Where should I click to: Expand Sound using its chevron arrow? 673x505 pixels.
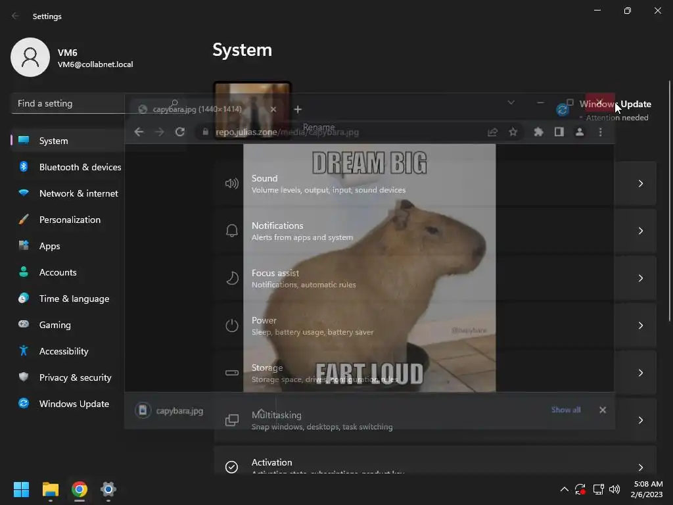click(x=640, y=183)
